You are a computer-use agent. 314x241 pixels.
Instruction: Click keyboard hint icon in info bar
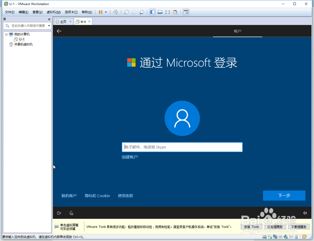[x=57, y=227]
